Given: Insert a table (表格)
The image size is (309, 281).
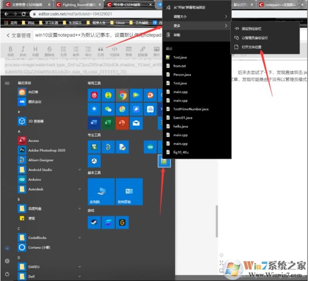Looking at the screenshot, I should click(x=129, y=51).
